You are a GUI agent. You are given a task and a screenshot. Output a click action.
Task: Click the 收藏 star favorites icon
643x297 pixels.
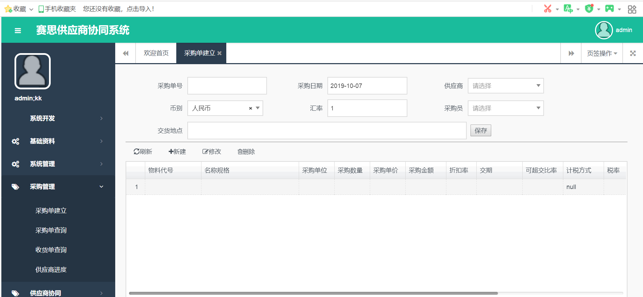pos(8,9)
